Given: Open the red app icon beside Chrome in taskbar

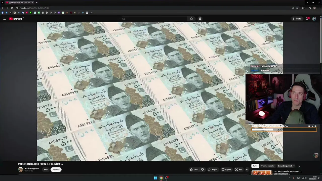Looking at the screenshot, I should click(x=167, y=178).
